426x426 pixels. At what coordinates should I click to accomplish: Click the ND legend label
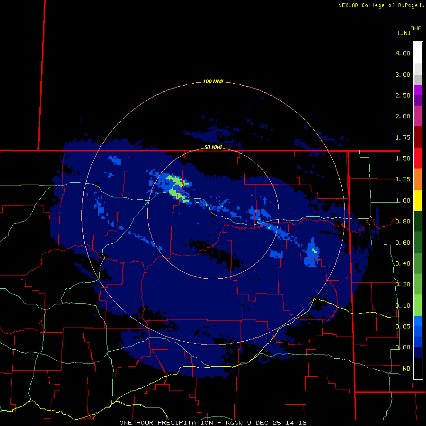point(407,369)
